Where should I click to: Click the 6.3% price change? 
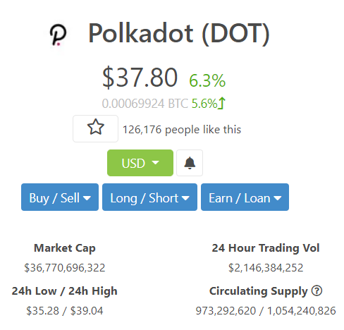pyautogui.click(x=207, y=80)
